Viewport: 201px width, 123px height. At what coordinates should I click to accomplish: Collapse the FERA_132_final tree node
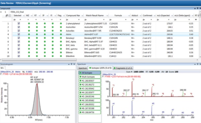pos(1,12)
